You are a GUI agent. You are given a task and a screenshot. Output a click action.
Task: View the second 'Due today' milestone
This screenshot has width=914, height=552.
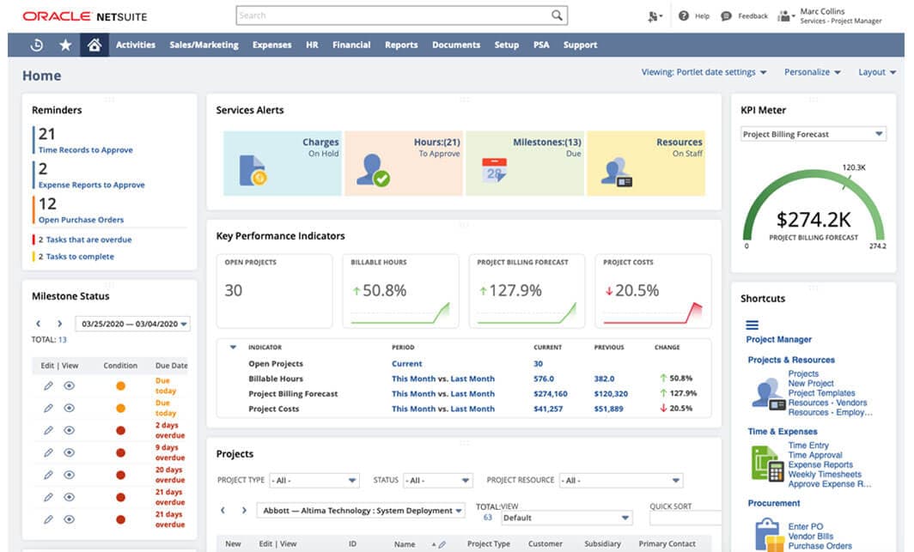[x=70, y=408]
